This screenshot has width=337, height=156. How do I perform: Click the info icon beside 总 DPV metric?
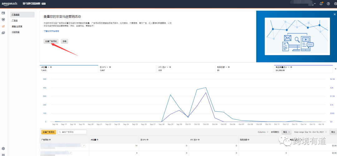tap(110, 67)
